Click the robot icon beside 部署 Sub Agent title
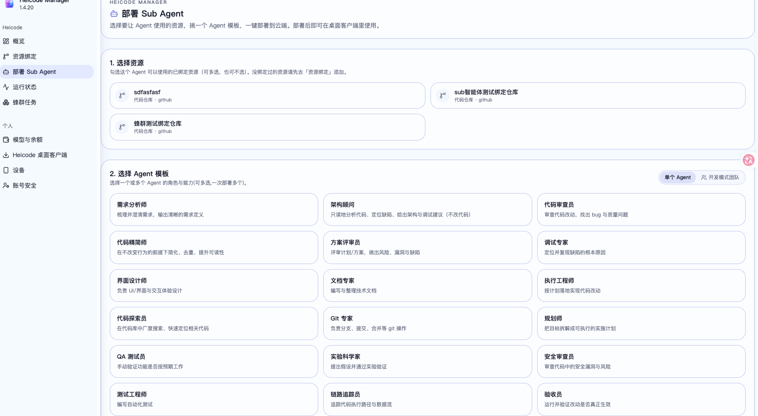 [x=114, y=14]
